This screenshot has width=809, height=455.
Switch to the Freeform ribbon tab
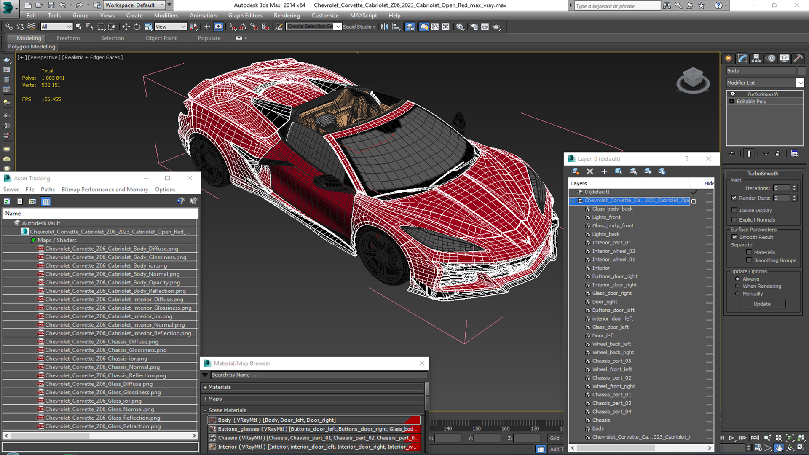68,38
